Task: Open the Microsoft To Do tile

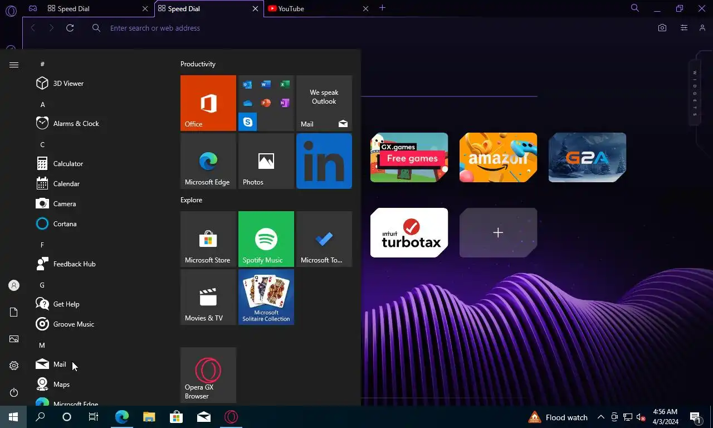Action: tap(324, 239)
